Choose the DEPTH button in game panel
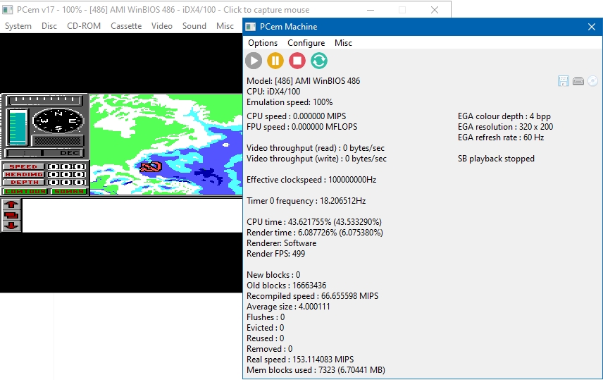Viewport: 603px width, 380px height. click(x=24, y=182)
